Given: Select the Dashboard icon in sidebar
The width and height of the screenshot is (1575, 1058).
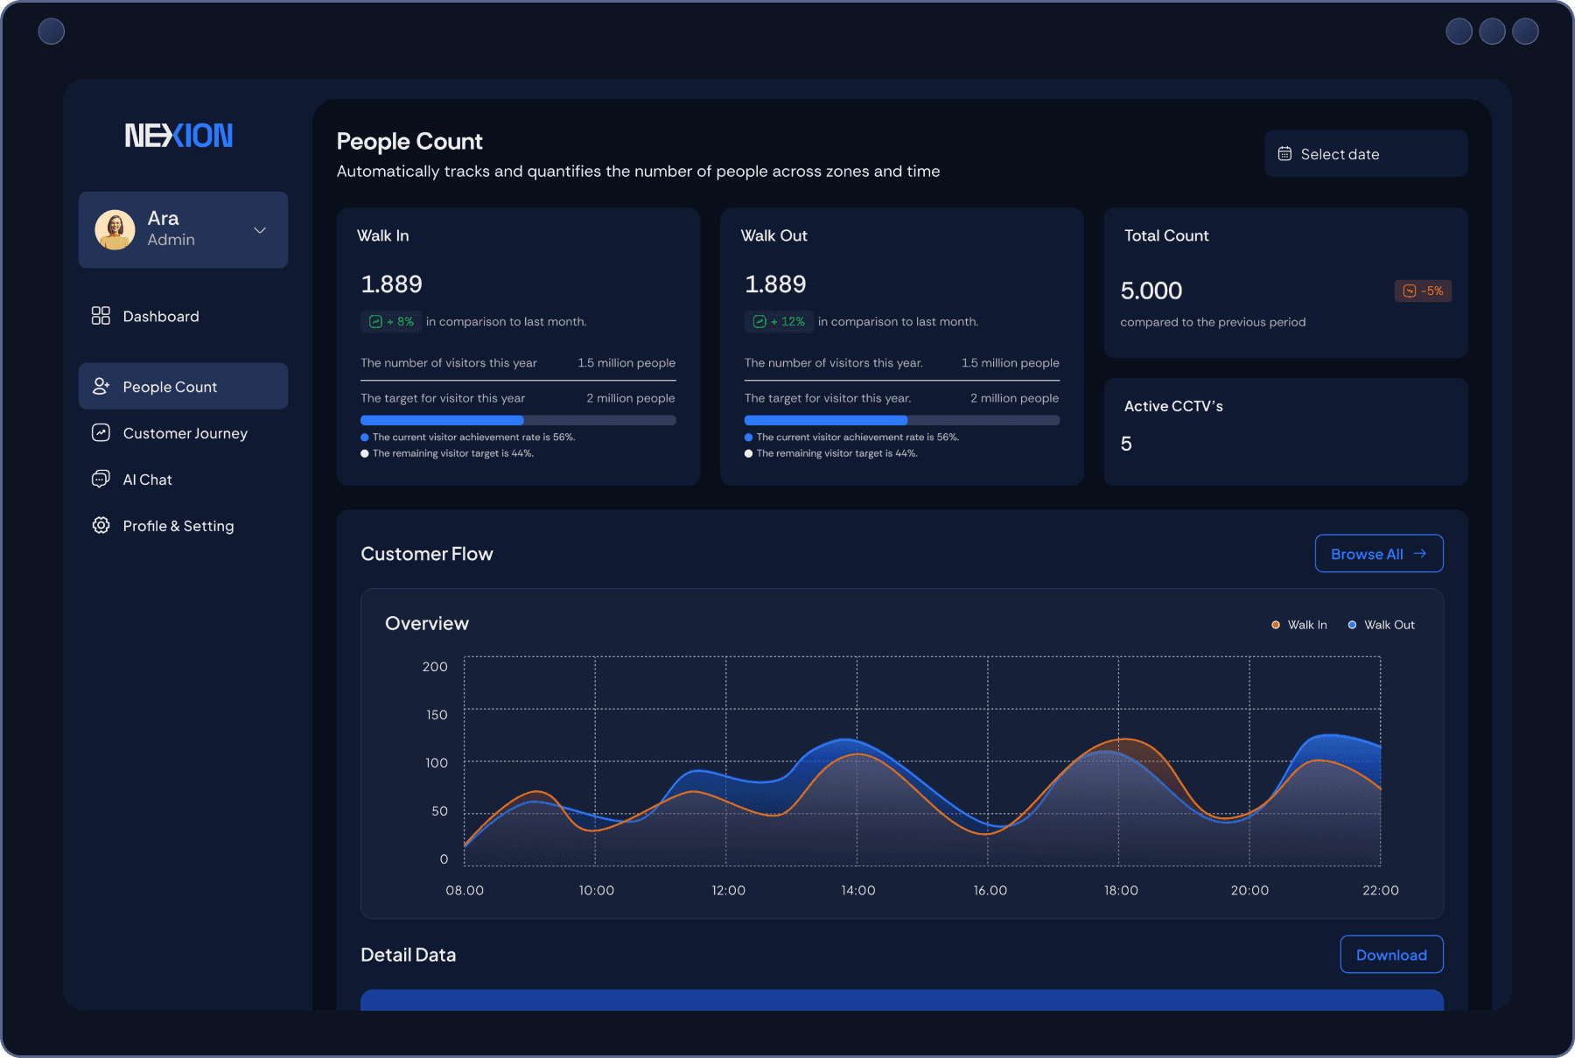Looking at the screenshot, I should coord(101,316).
